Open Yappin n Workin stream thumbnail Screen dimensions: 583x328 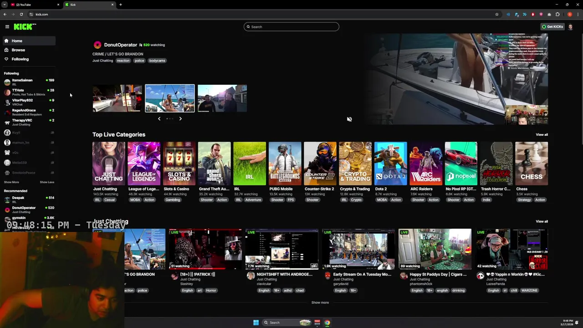pos(511,249)
